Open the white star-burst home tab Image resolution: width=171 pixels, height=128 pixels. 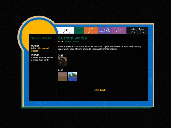(x=66, y=30)
